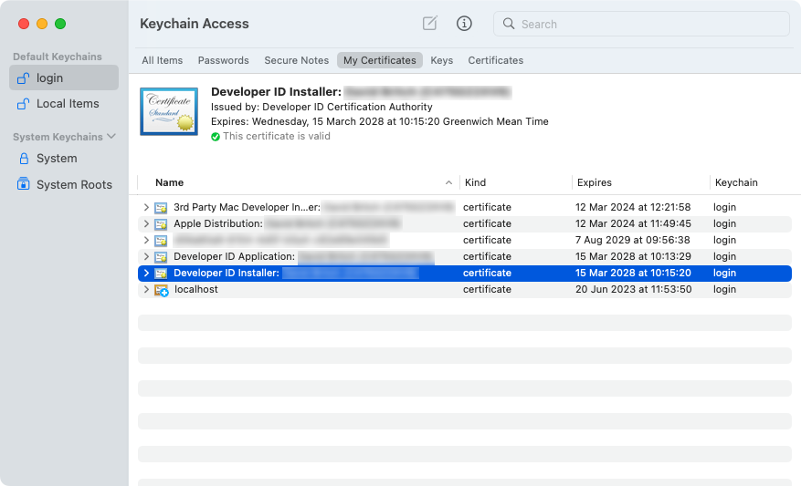Expand the Apple Distribution certificate row
Viewport: 801px width, 486px height.
tap(146, 223)
